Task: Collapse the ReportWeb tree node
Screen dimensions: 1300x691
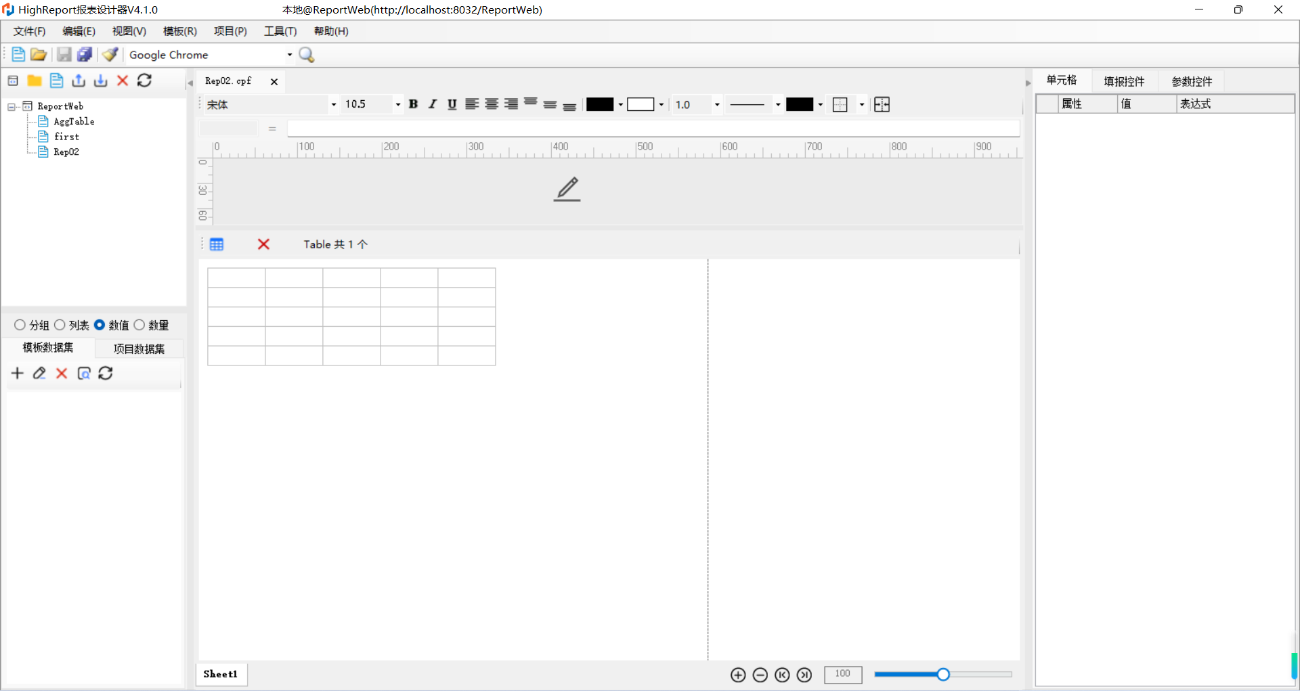Action: click(x=12, y=107)
